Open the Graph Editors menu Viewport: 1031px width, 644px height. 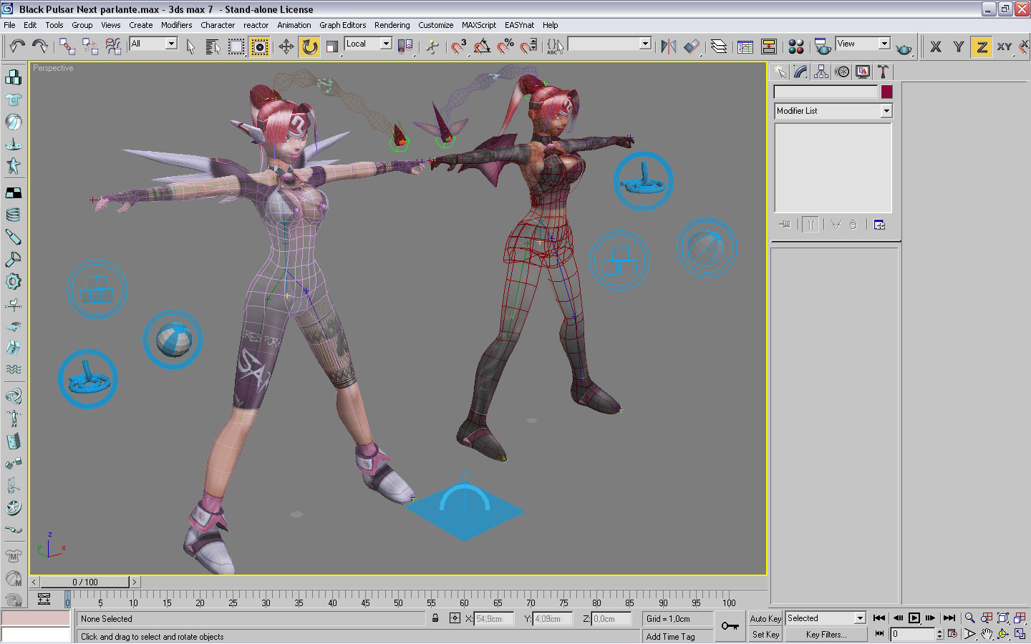[342, 25]
